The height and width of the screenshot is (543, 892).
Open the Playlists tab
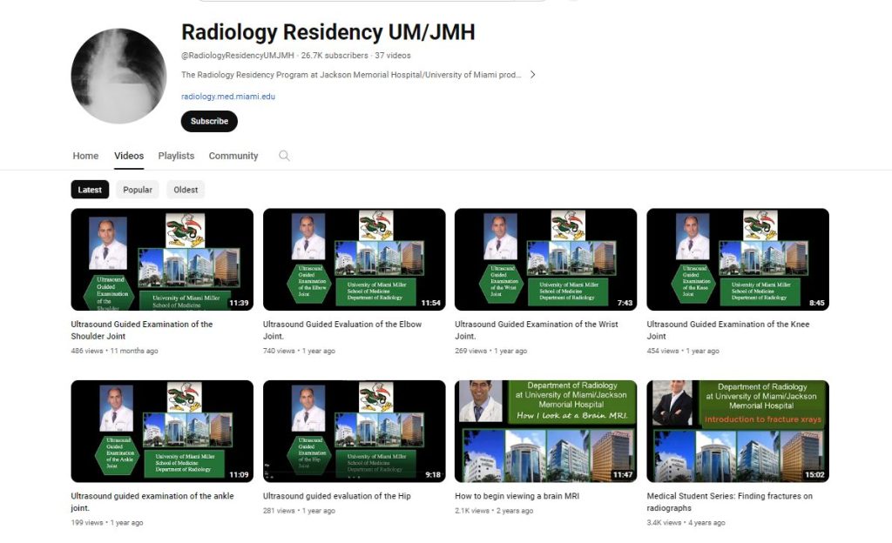176,156
